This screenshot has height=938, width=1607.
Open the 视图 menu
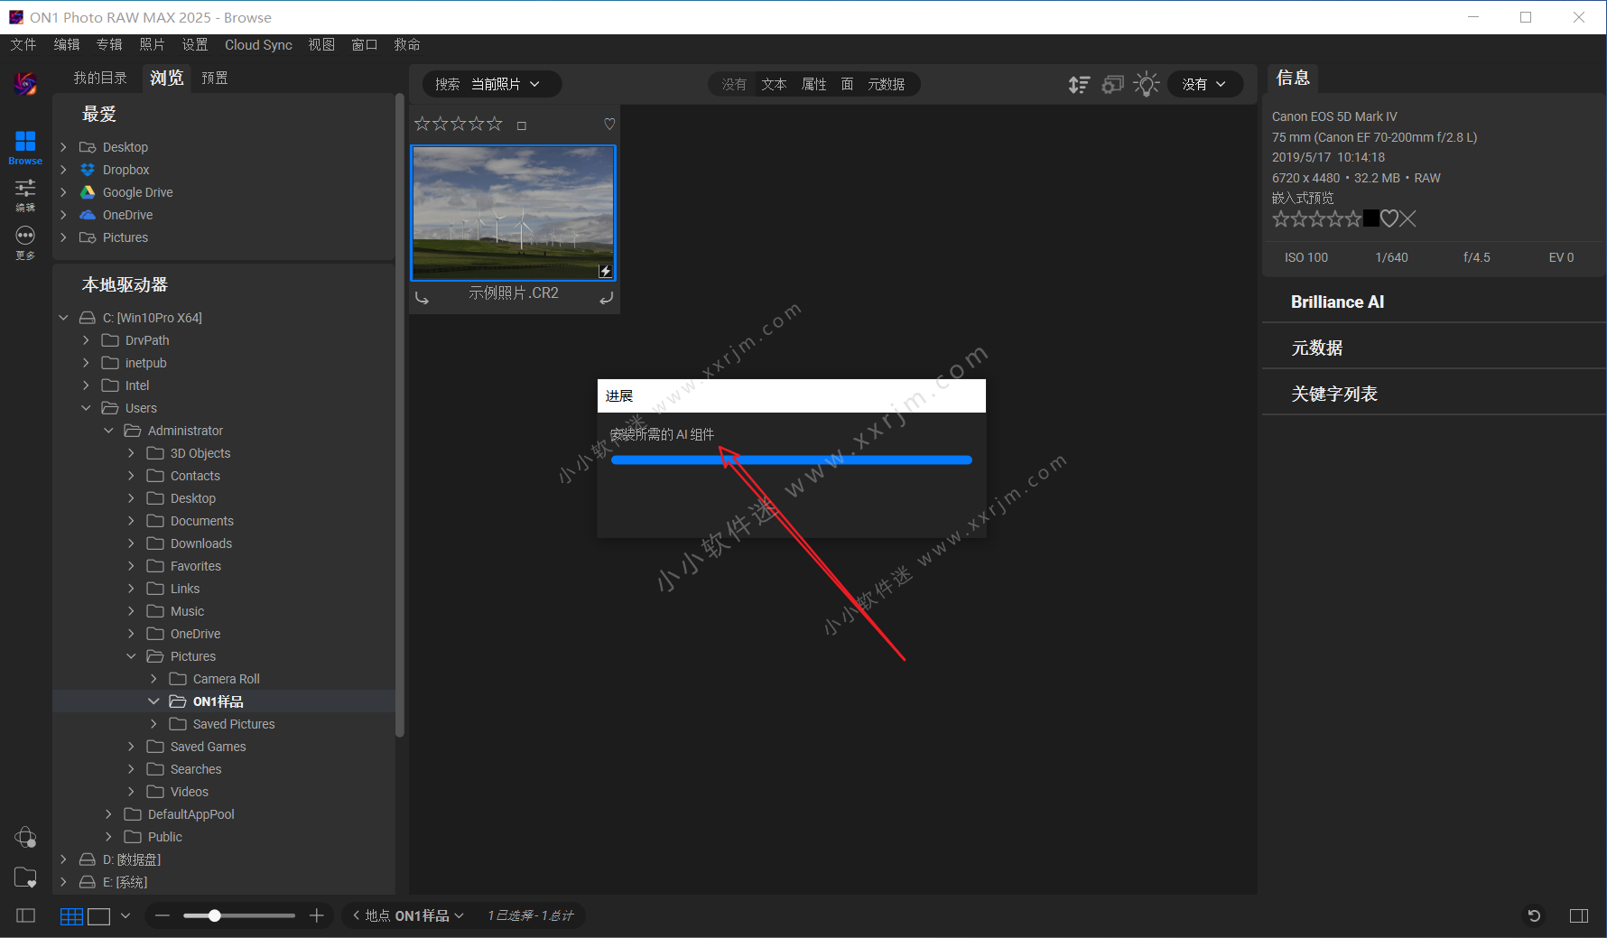pyautogui.click(x=321, y=44)
